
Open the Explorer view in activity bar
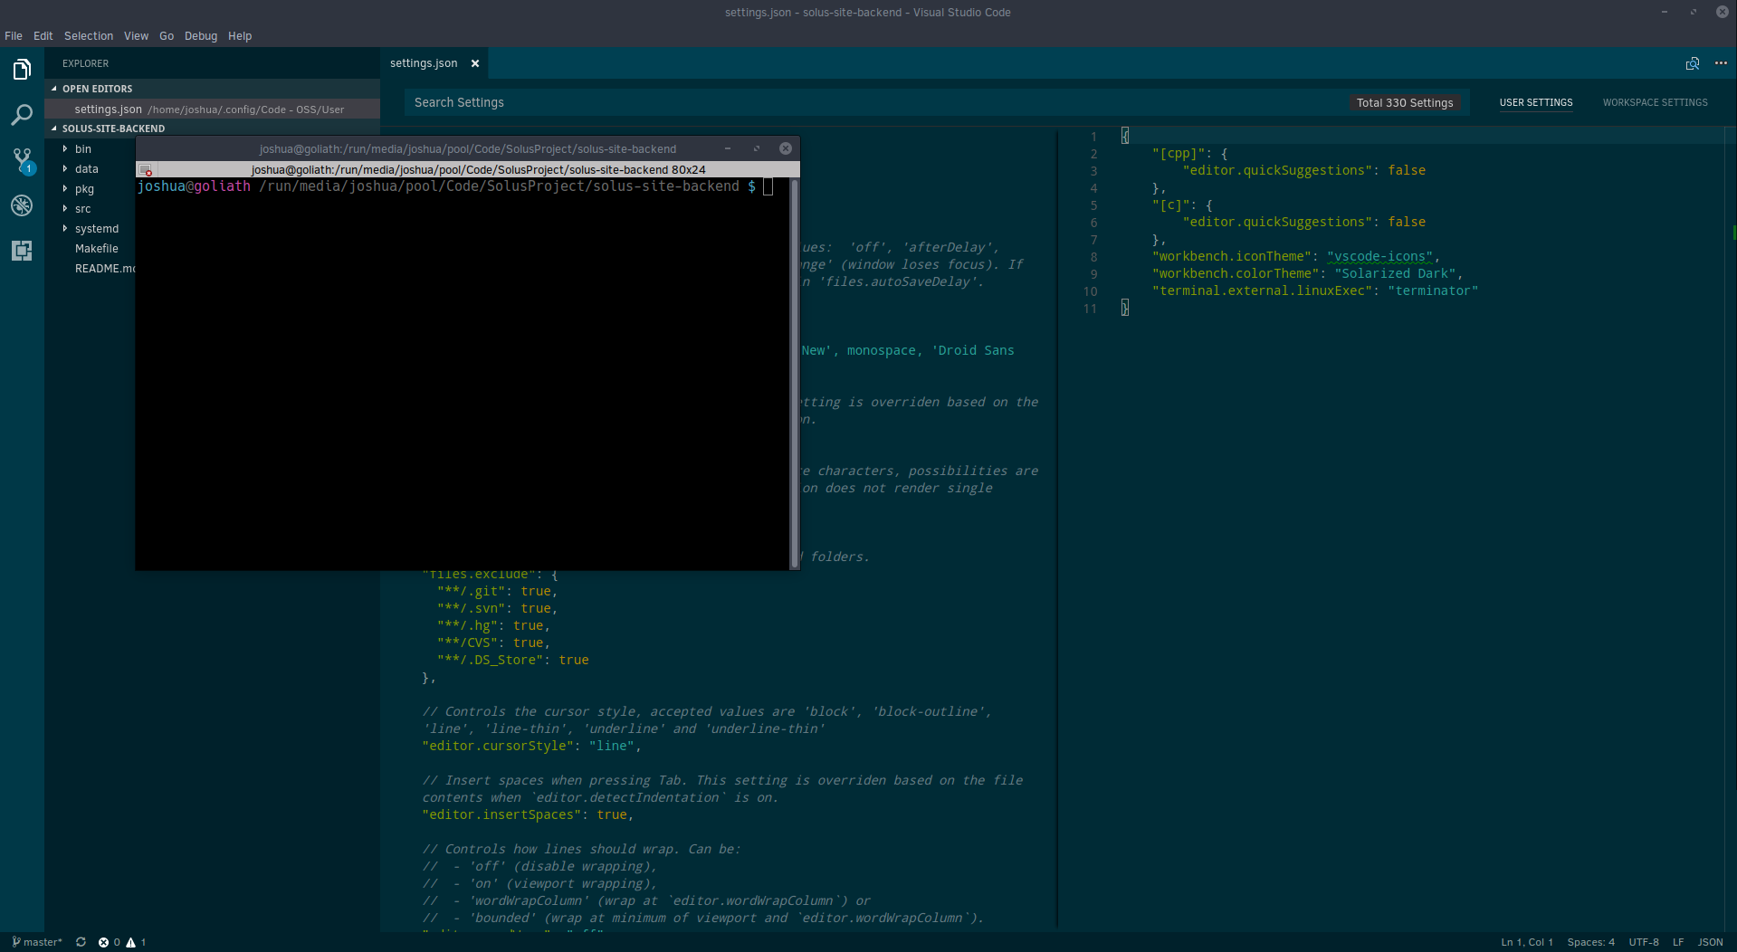point(22,70)
